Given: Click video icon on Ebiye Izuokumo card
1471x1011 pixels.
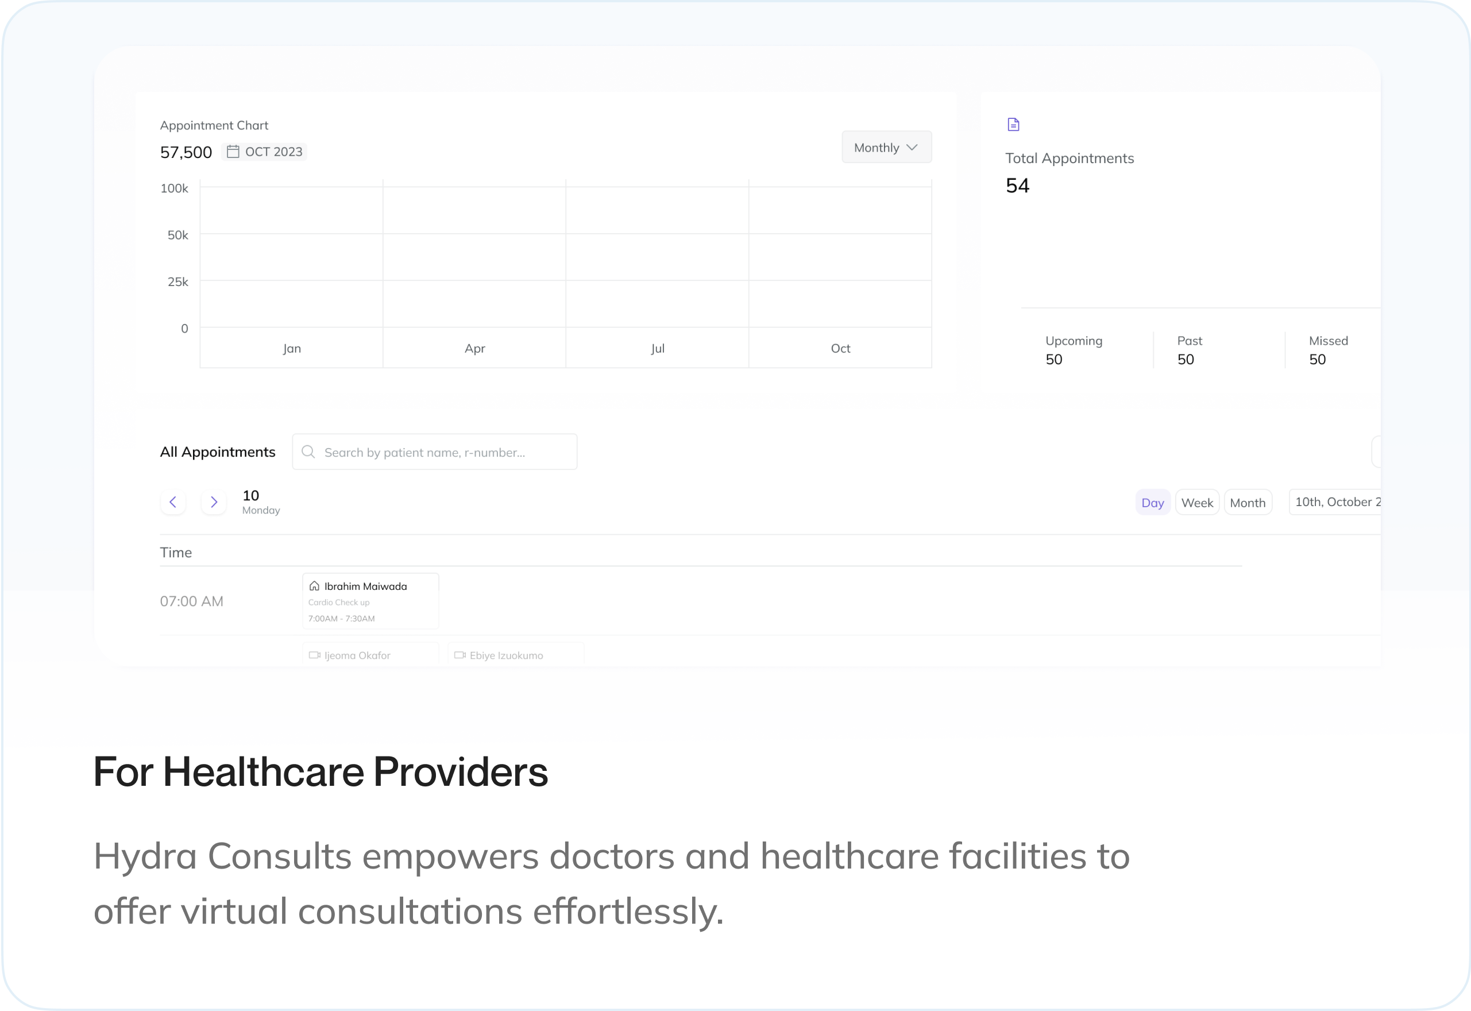Looking at the screenshot, I should point(460,655).
